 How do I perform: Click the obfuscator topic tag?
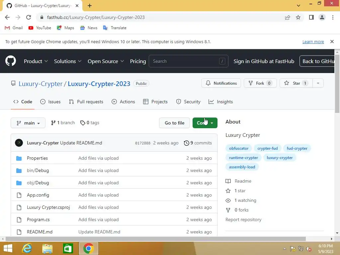click(x=238, y=148)
